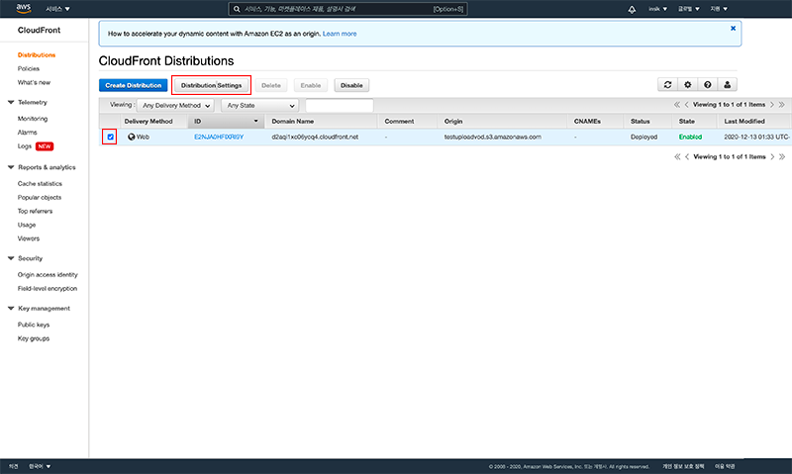Open the Usage report
The image size is (792, 474).
coord(27,225)
